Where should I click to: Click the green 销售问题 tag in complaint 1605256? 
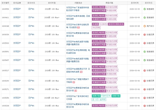coord(96,96)
